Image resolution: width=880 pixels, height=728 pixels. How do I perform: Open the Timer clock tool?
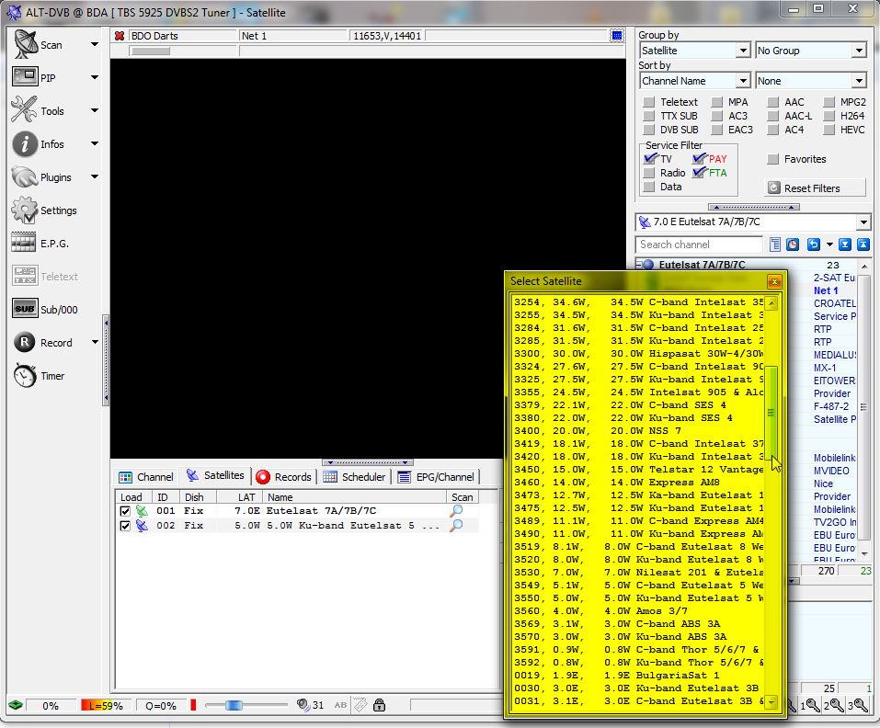(x=25, y=375)
